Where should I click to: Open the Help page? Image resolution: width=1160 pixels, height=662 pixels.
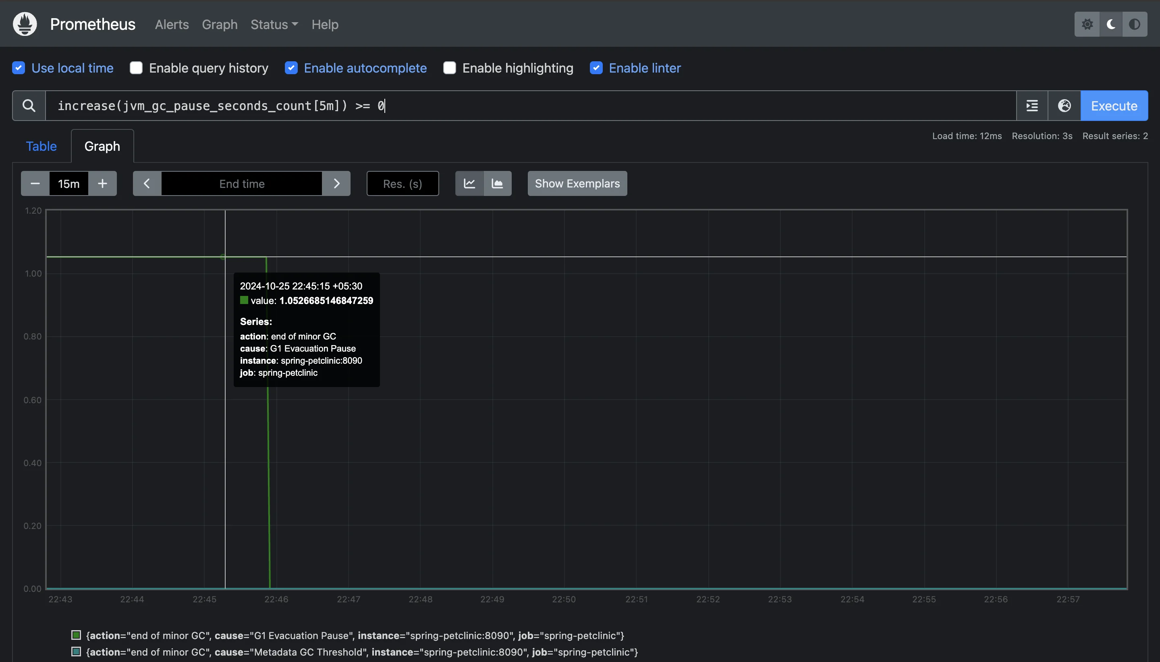(x=325, y=25)
